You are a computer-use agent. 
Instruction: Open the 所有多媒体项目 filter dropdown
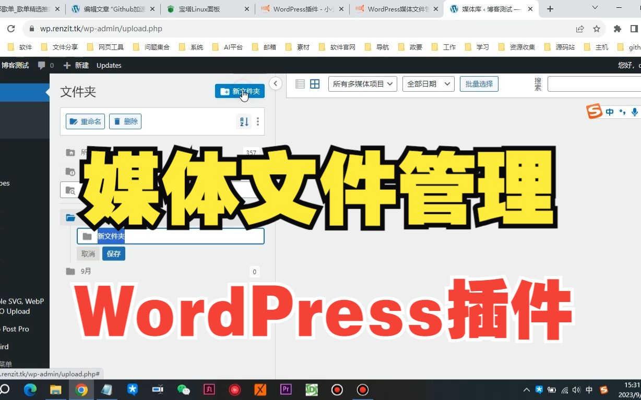363,84
